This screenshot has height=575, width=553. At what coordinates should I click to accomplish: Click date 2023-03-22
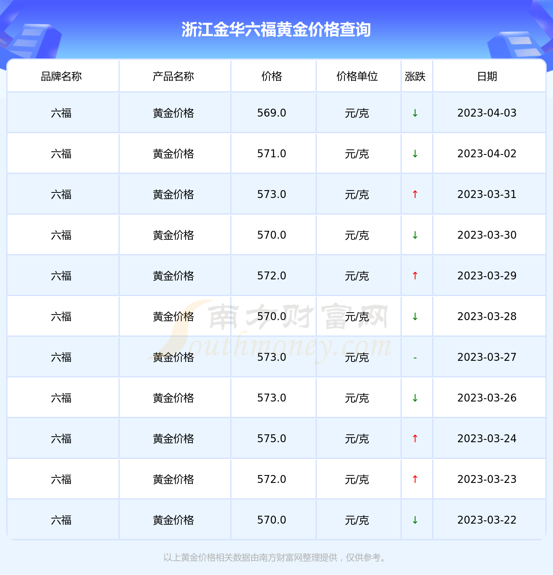pos(487,520)
